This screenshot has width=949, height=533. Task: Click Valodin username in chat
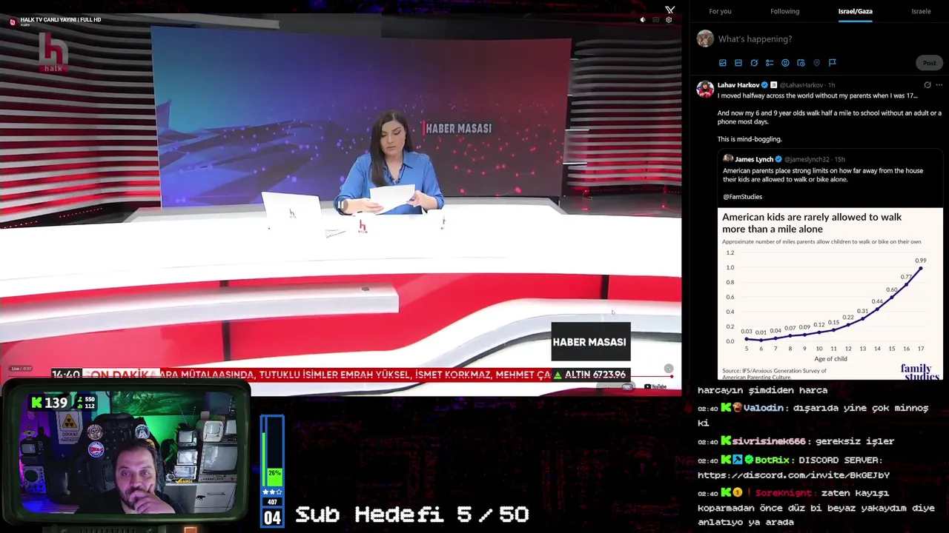764,408
